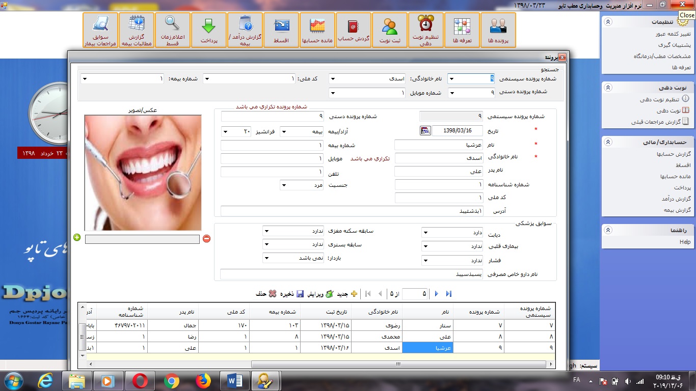Collapse the تنظیمات sidebar section

coord(608,22)
